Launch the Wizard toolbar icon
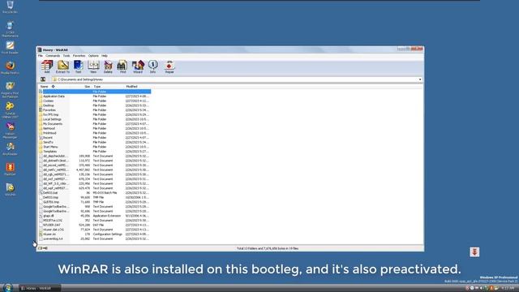 (x=138, y=67)
